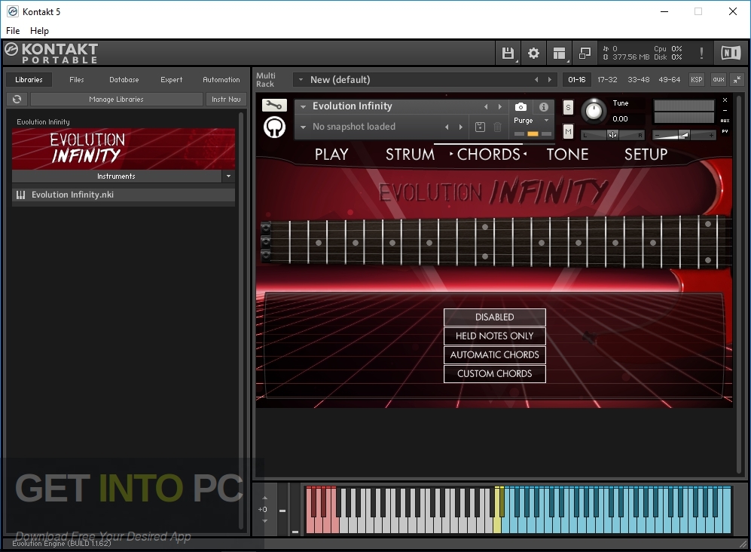The image size is (751, 552).
Task: Switch to snapshot view camera icon
Action: pos(521,107)
